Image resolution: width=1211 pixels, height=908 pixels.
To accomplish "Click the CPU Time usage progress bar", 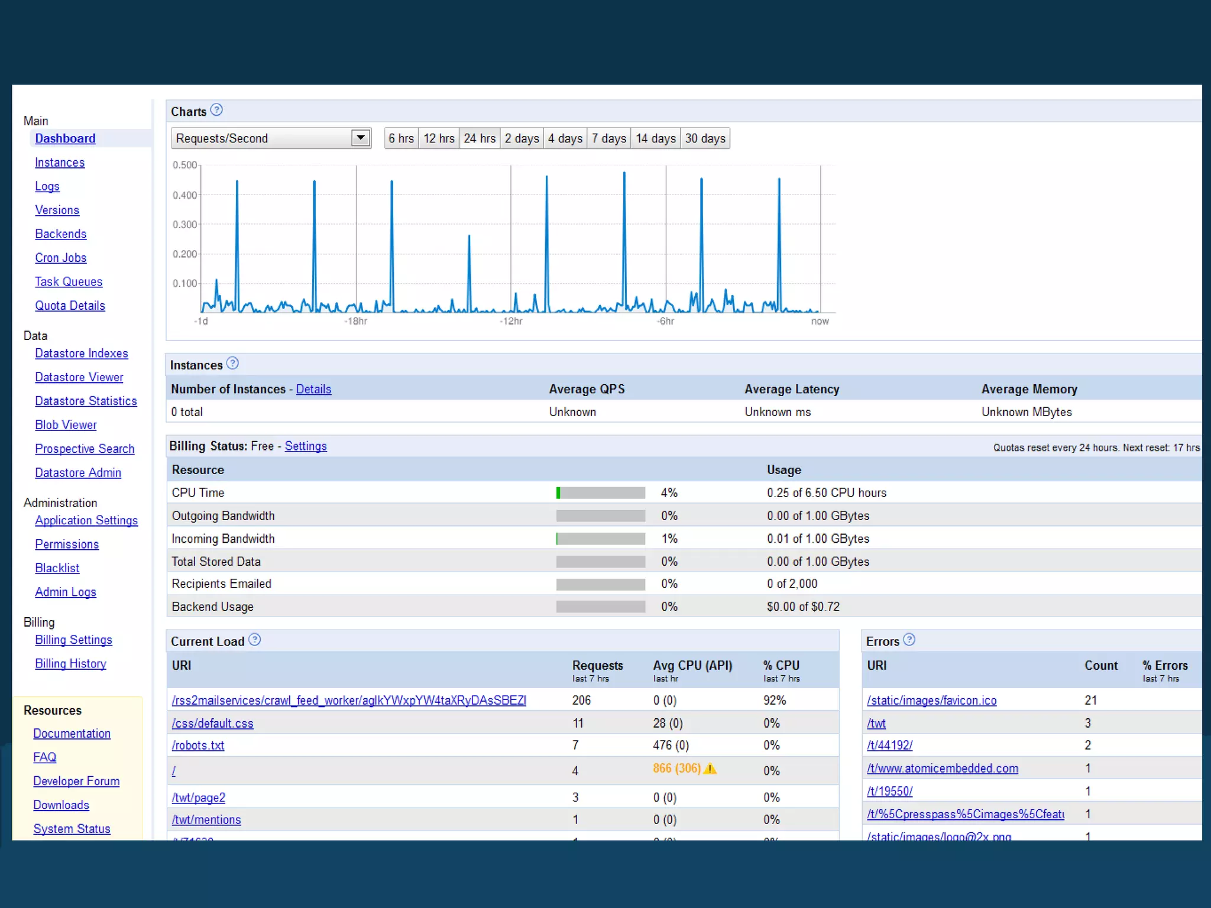I will point(600,493).
